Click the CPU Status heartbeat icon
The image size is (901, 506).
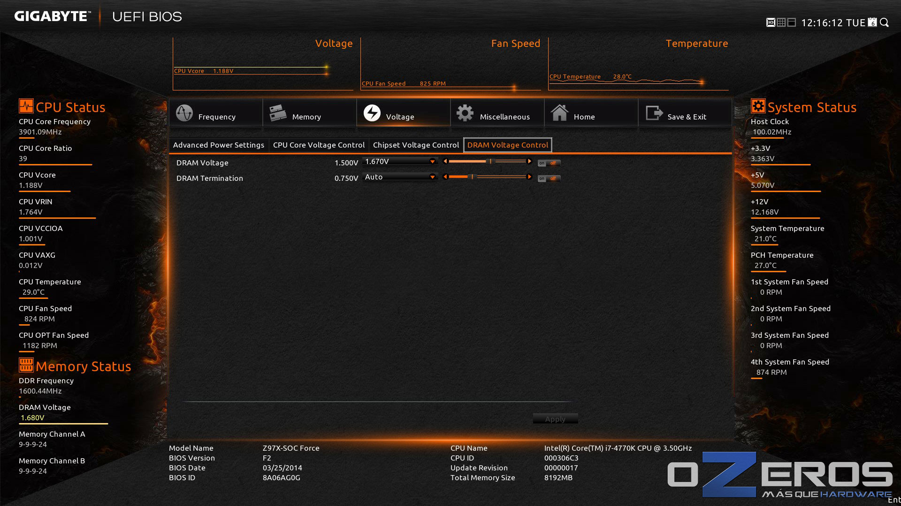tap(26, 106)
